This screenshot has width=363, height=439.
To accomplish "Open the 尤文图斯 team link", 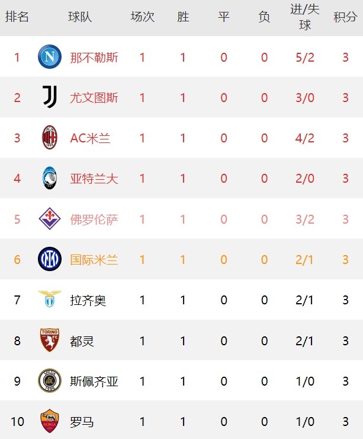I will click(x=94, y=98).
